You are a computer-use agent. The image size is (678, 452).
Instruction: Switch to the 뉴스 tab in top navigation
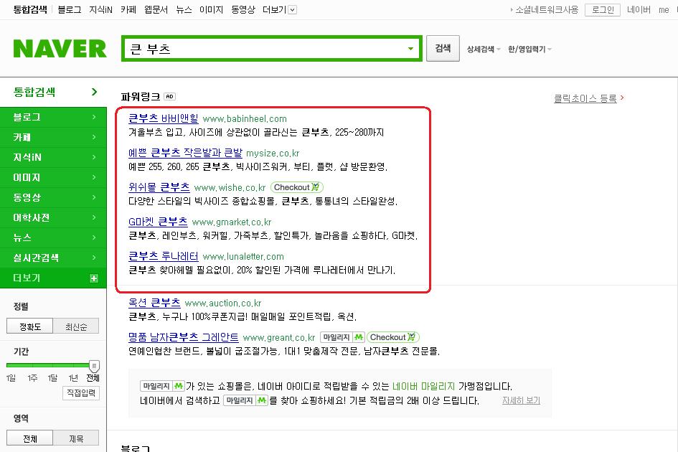tap(184, 9)
